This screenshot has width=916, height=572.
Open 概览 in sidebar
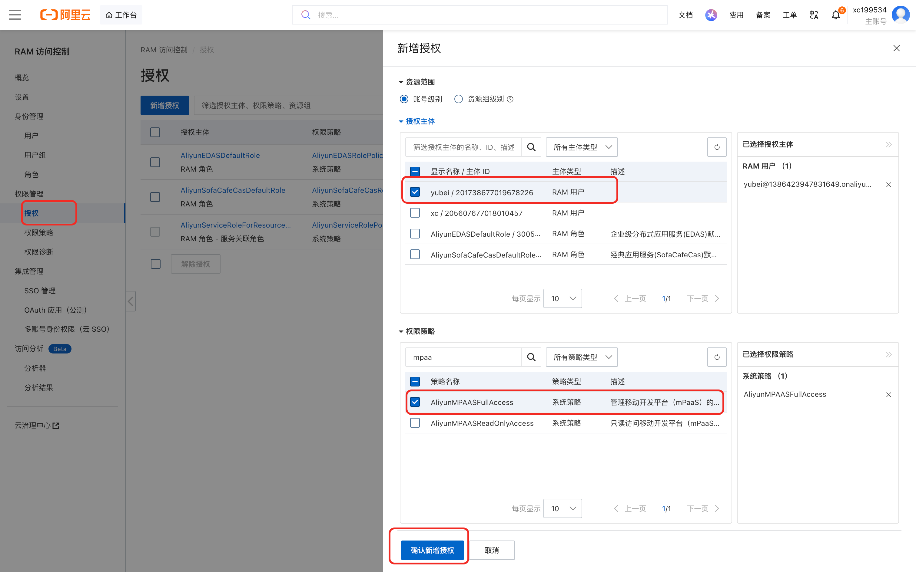pyautogui.click(x=22, y=77)
